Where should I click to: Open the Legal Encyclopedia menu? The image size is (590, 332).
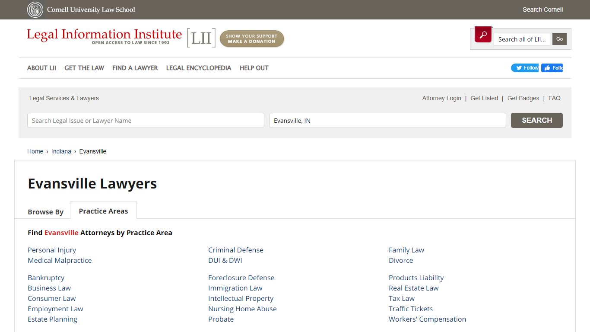point(199,68)
